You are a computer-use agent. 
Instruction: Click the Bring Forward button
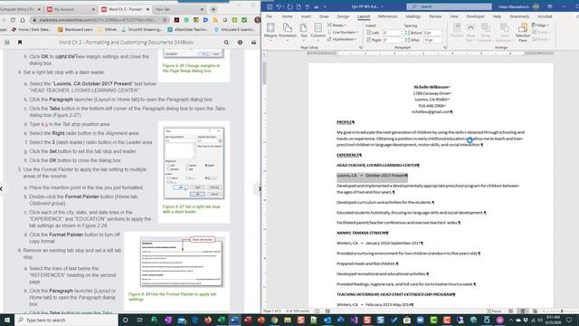[486, 33]
